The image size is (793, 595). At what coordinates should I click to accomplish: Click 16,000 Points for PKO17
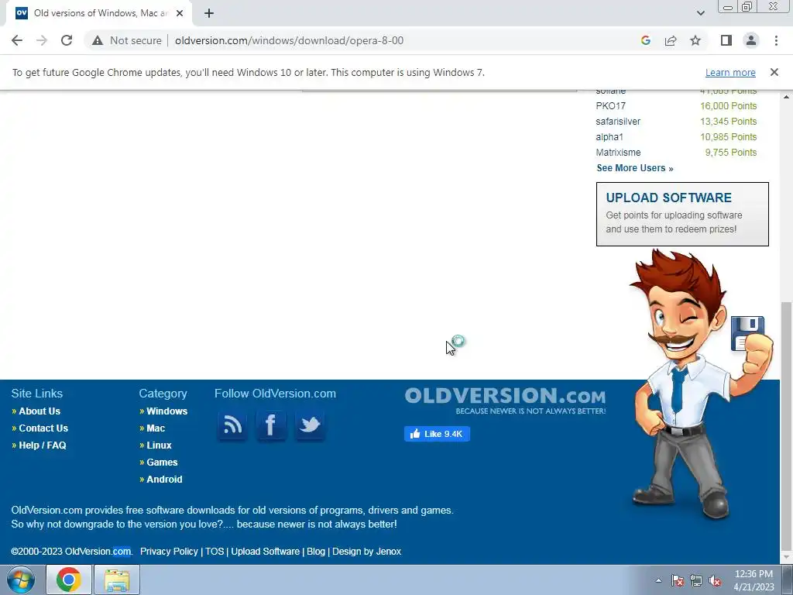tap(728, 105)
